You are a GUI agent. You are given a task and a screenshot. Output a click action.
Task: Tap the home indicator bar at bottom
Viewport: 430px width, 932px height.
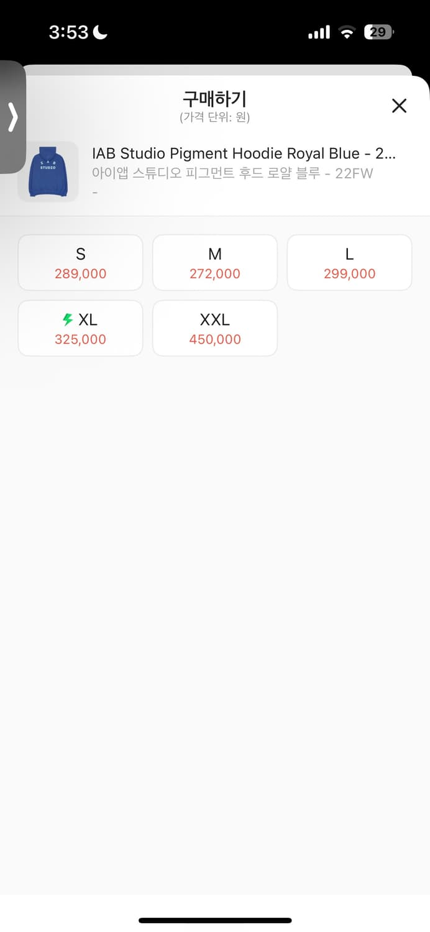pyautogui.click(x=215, y=920)
